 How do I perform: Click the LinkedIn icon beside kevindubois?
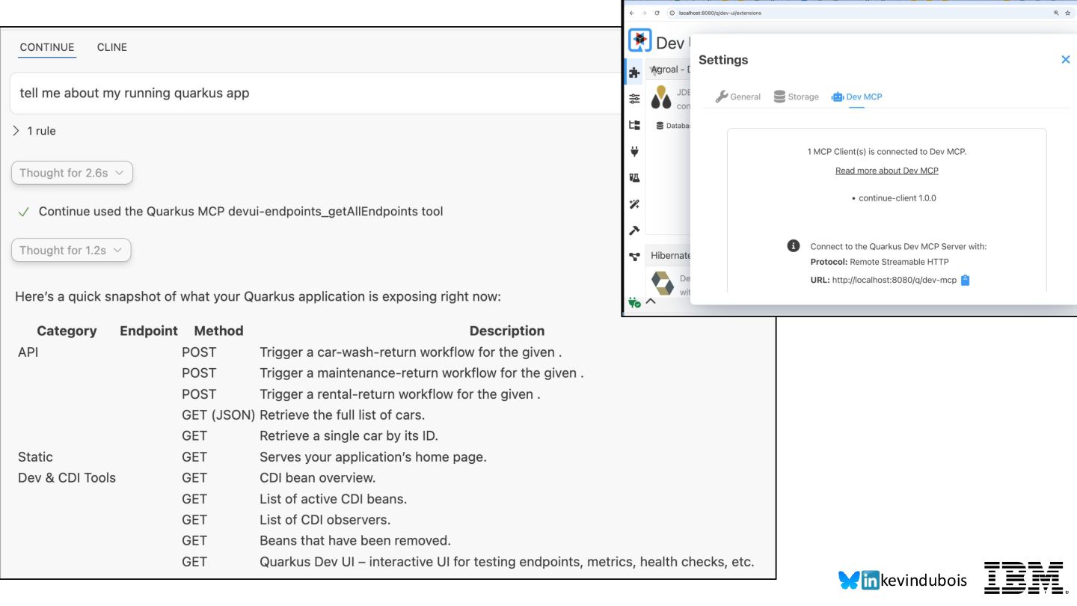coord(870,580)
